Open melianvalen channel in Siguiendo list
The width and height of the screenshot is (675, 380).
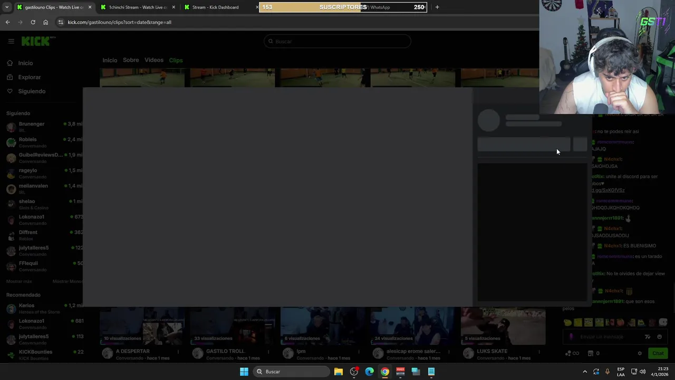pos(44,188)
